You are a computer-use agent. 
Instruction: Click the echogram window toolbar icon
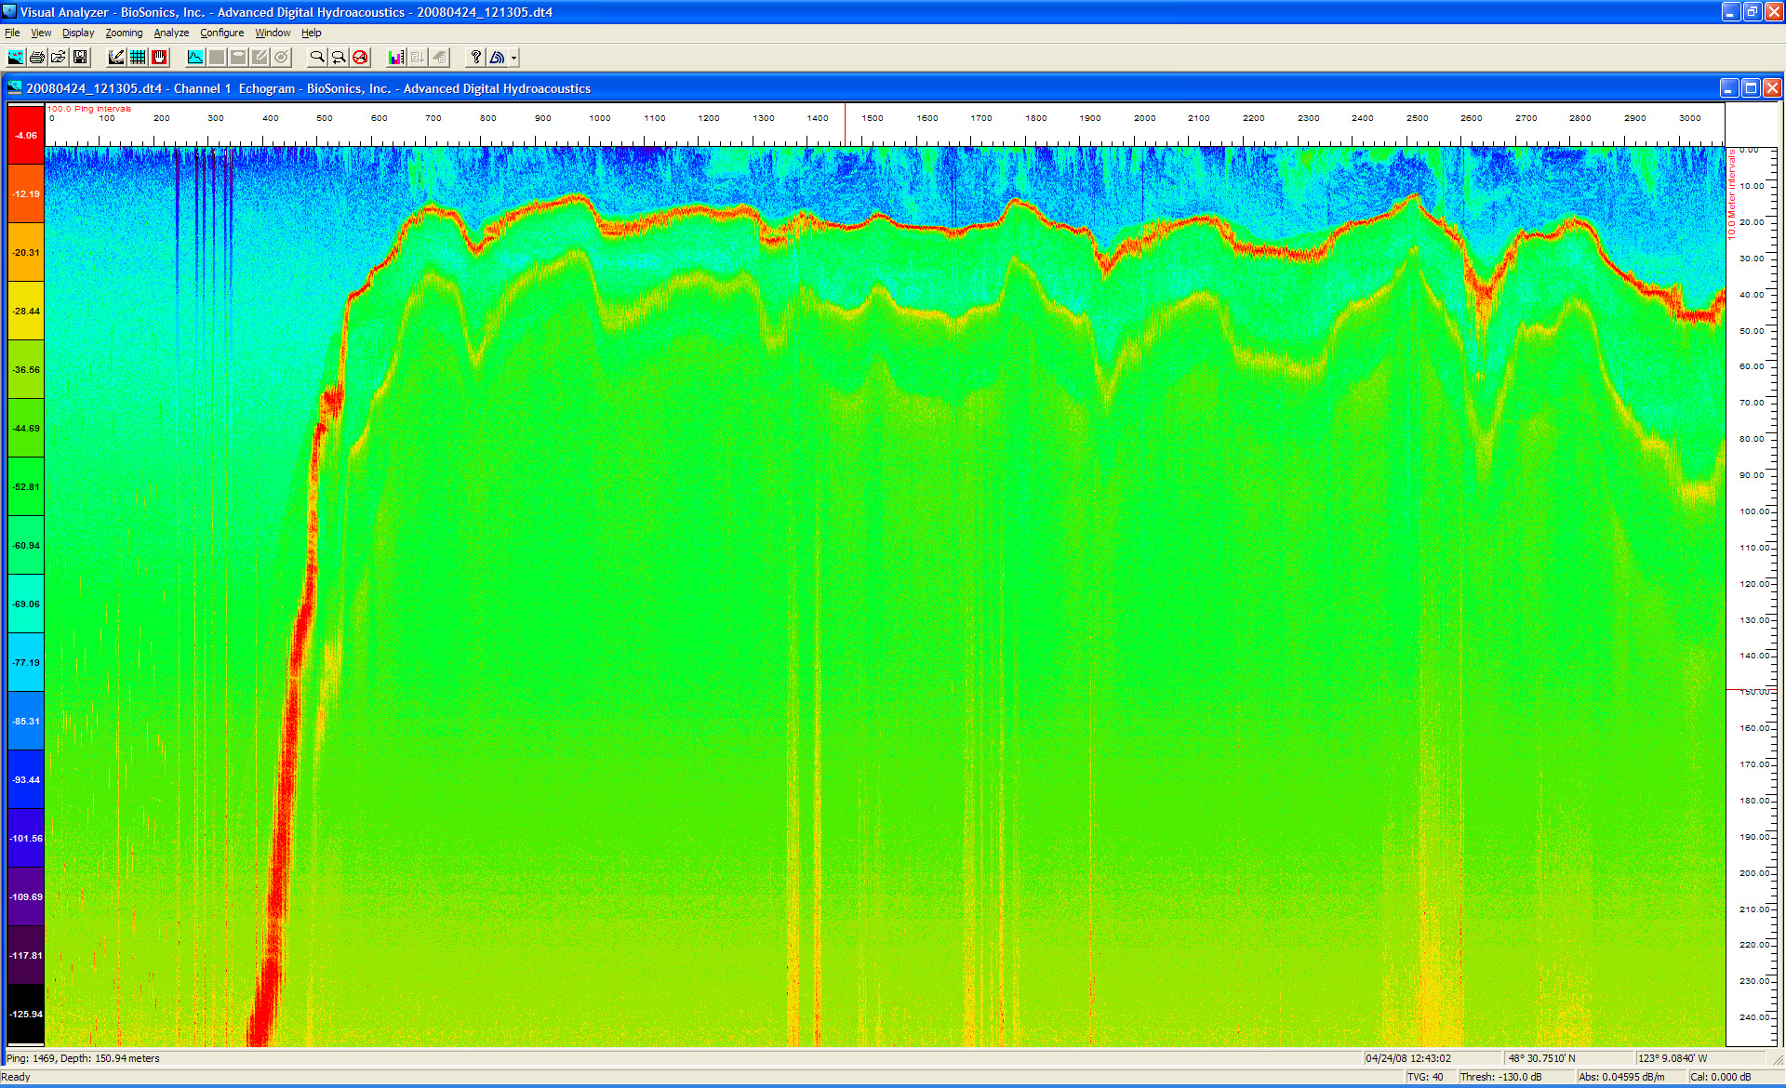[16, 58]
